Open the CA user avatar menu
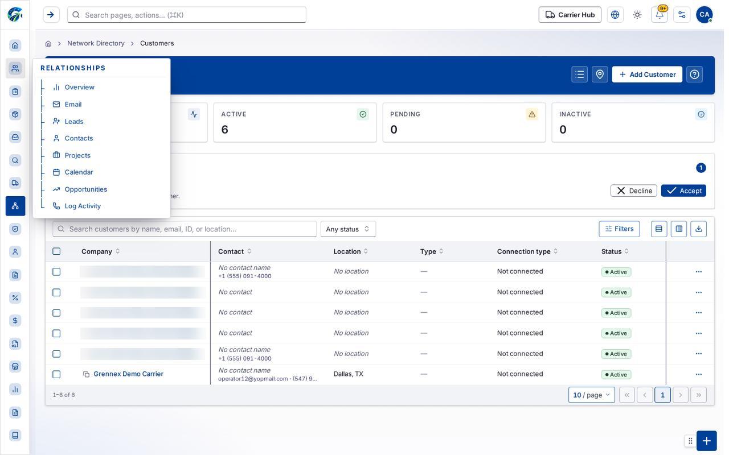The width and height of the screenshot is (729, 455). (x=705, y=15)
